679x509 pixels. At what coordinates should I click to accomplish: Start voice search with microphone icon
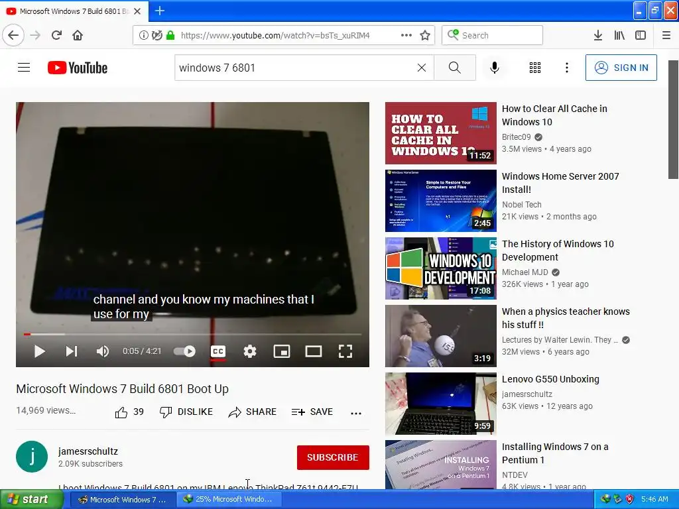point(495,68)
